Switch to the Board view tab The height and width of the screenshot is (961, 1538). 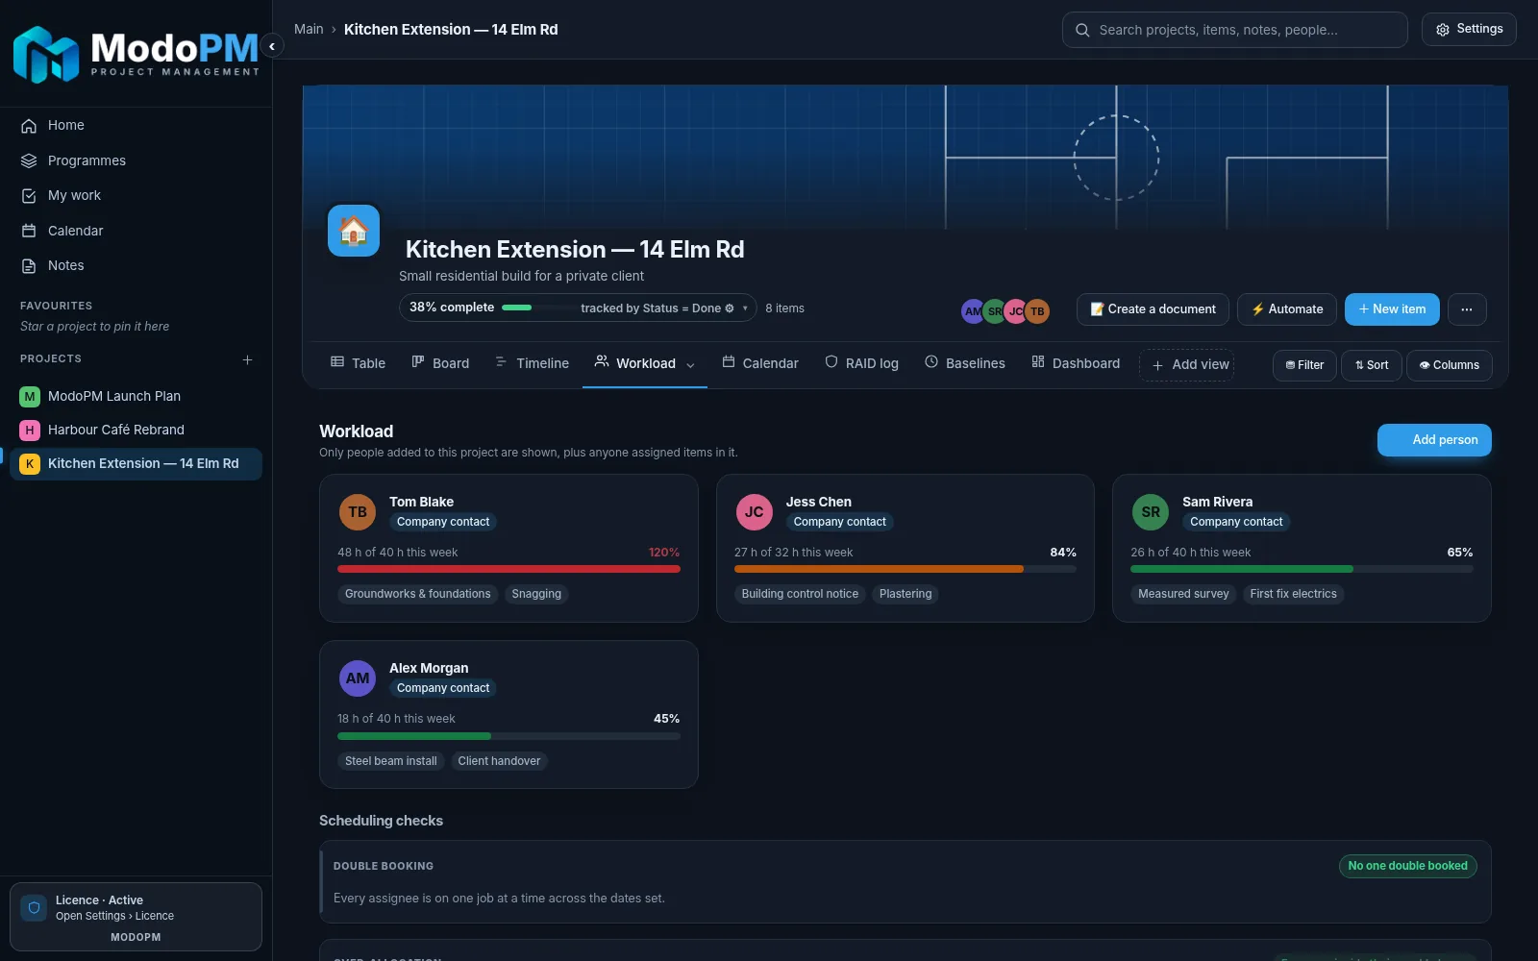[440, 363]
